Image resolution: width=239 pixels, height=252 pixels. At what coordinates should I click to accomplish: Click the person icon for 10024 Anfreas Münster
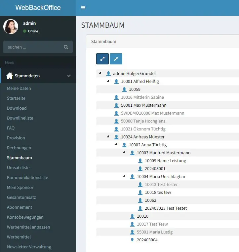click(x=116, y=137)
